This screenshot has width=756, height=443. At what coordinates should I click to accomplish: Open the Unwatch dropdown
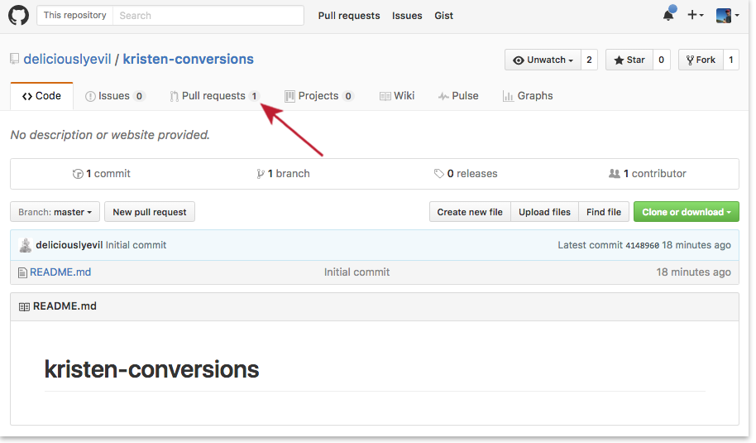[x=543, y=60]
